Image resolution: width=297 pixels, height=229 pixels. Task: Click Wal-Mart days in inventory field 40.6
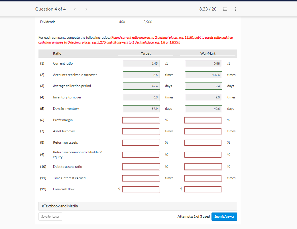click(x=204, y=109)
